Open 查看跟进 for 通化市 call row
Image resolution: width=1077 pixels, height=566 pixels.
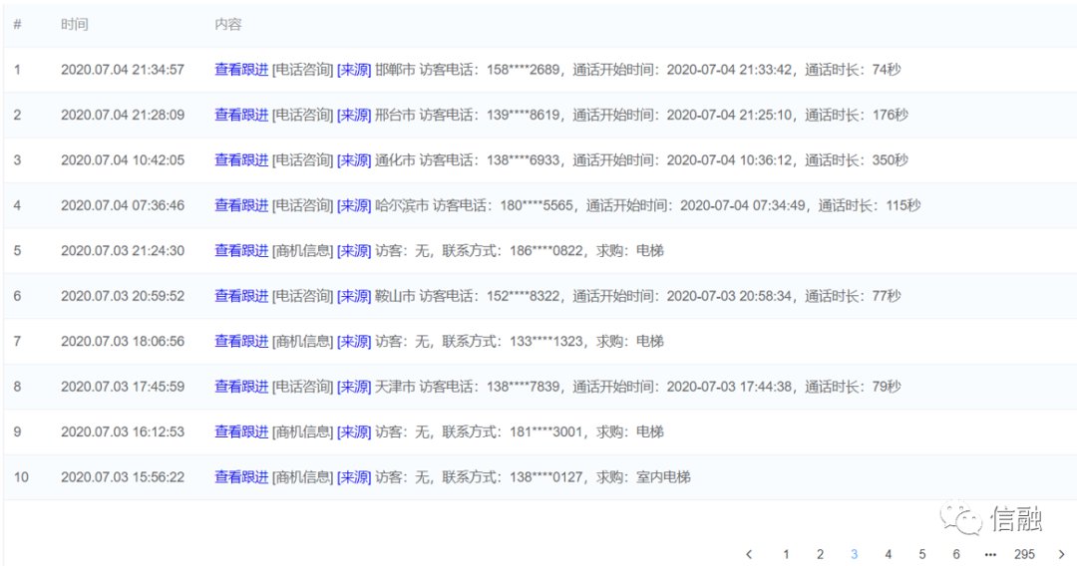pyautogui.click(x=241, y=159)
